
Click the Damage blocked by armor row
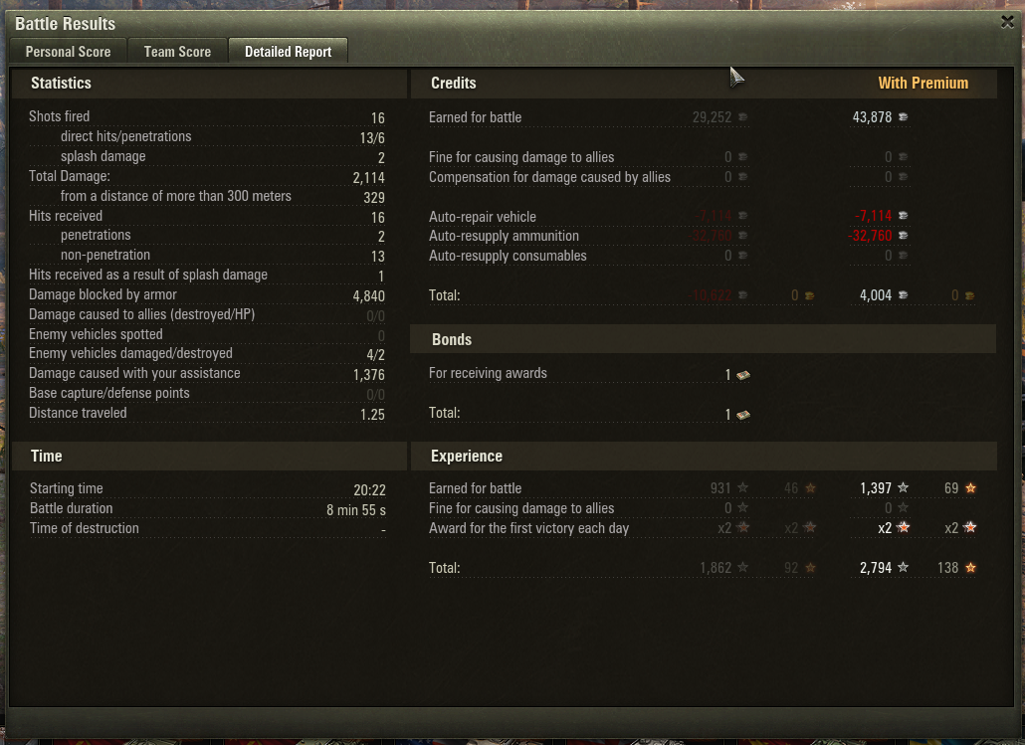point(207,294)
